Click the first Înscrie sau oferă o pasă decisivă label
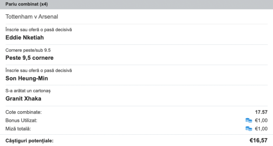The height and width of the screenshot is (146, 273). [x=39, y=29]
